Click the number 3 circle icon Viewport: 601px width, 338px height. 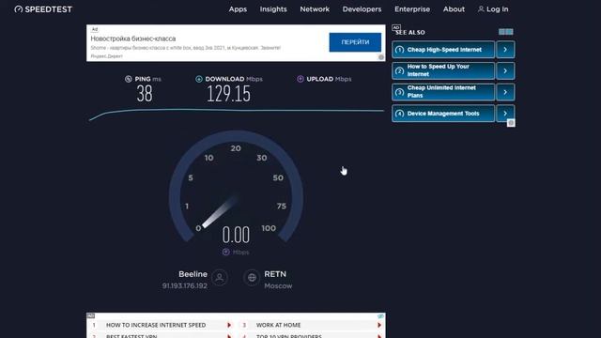[x=399, y=92]
